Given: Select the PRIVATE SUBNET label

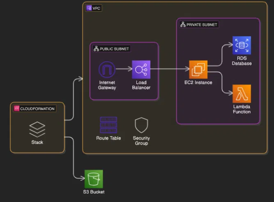Looking at the screenshot, I should [202, 25].
